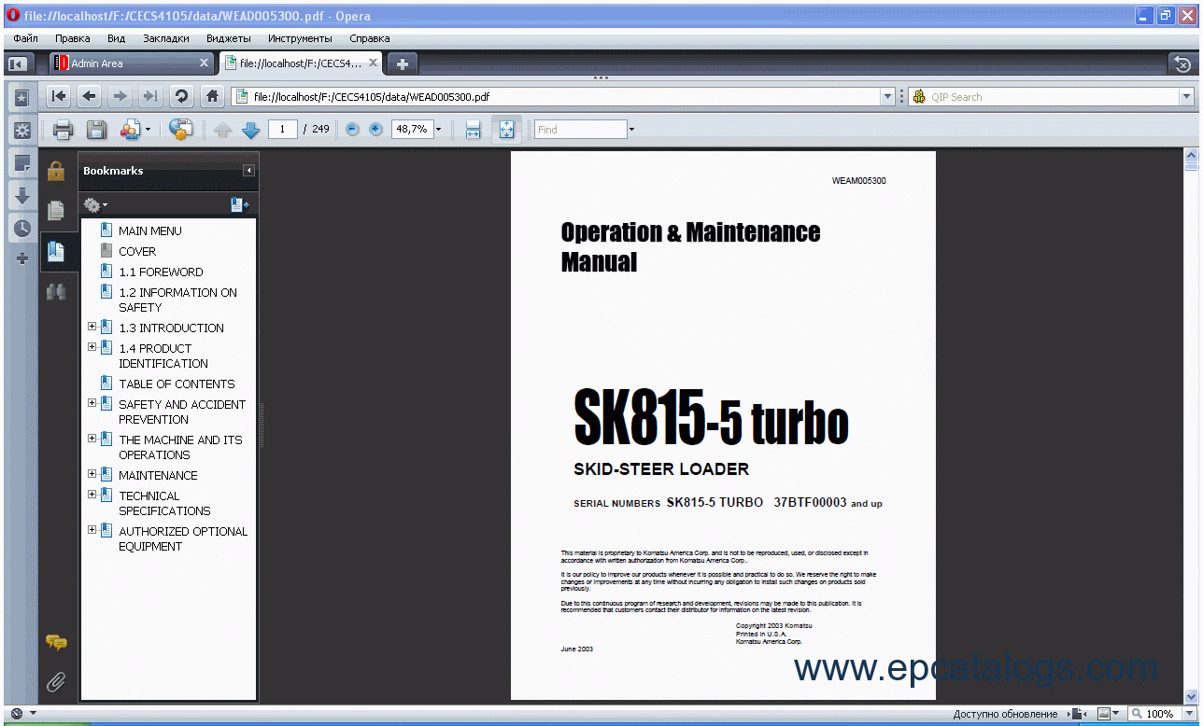This screenshot has width=1203, height=726.
Task: Open a new tab with plus button
Action: 403,63
